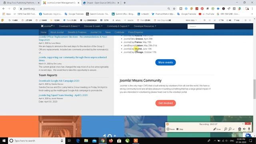Viewport: 256px width, 144px height.
Task: Go back using the browser back arrow
Action: coord(4,9)
